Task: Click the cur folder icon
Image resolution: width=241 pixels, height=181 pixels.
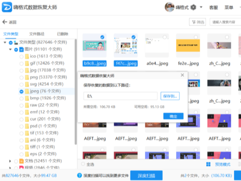Action: [27, 119]
